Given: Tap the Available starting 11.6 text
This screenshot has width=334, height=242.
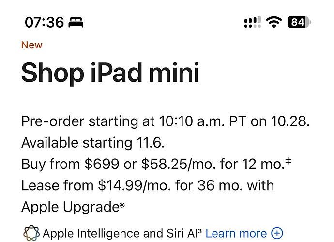Looking at the screenshot, I should 93,142.
